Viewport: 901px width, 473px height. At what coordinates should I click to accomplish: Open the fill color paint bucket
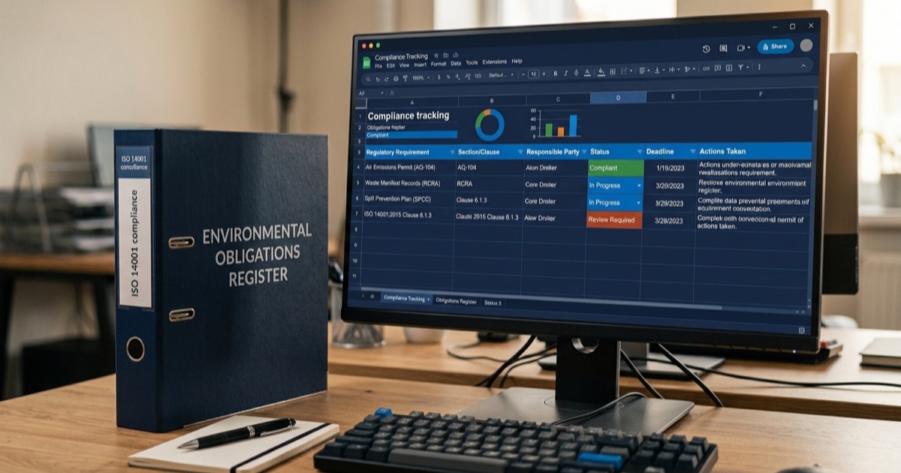[601, 72]
